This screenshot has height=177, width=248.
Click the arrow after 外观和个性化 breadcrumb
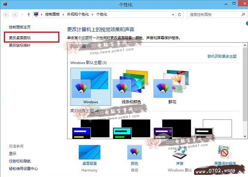coord(92,15)
